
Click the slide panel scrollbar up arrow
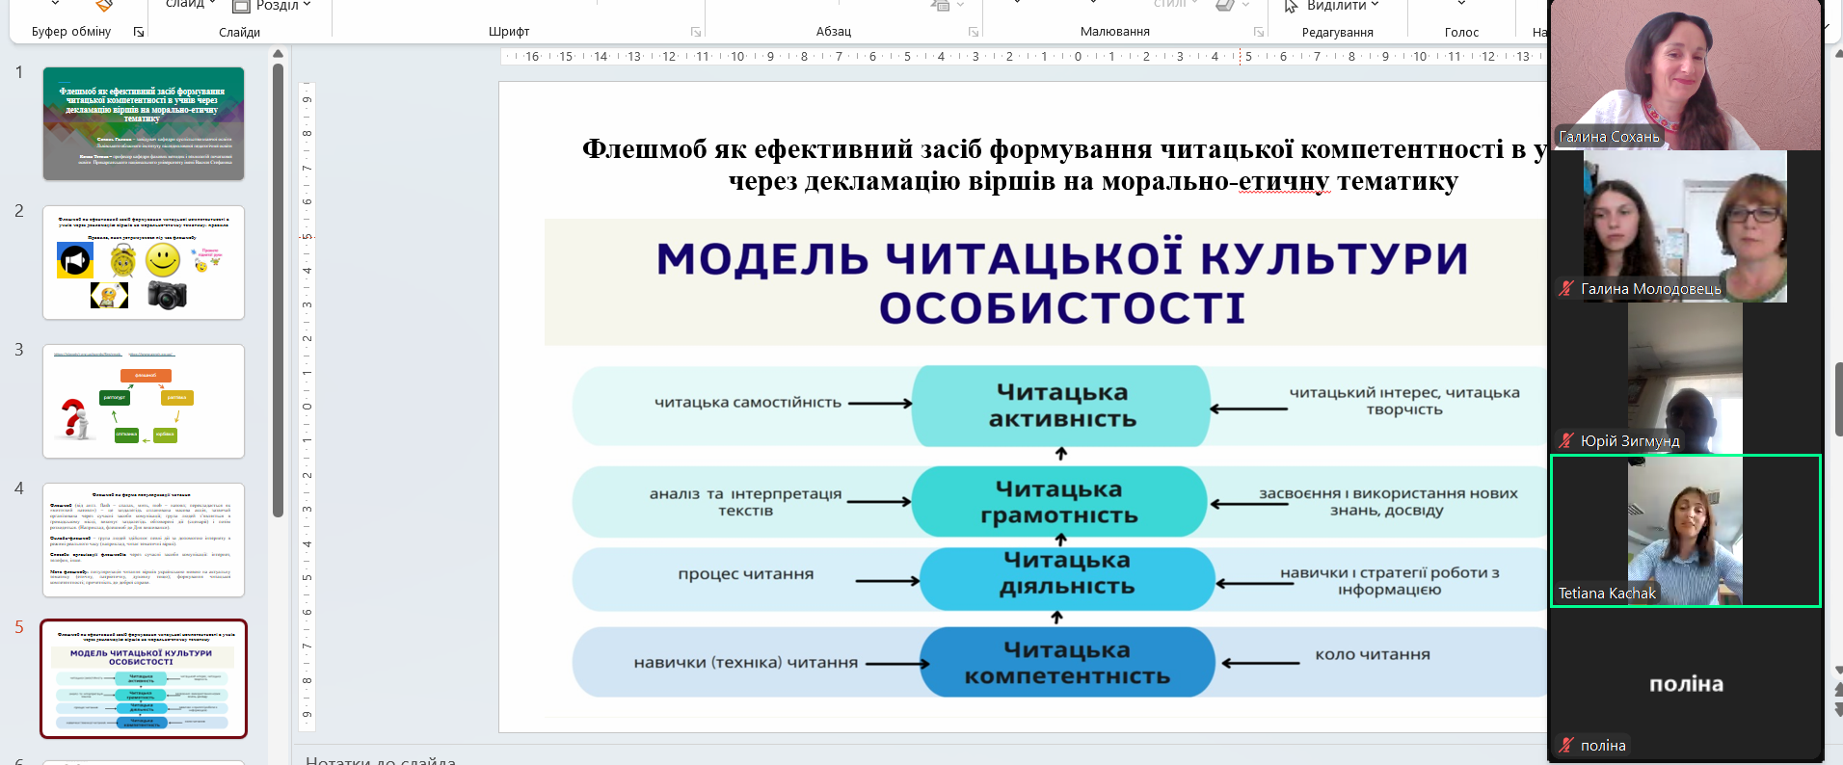click(x=278, y=54)
